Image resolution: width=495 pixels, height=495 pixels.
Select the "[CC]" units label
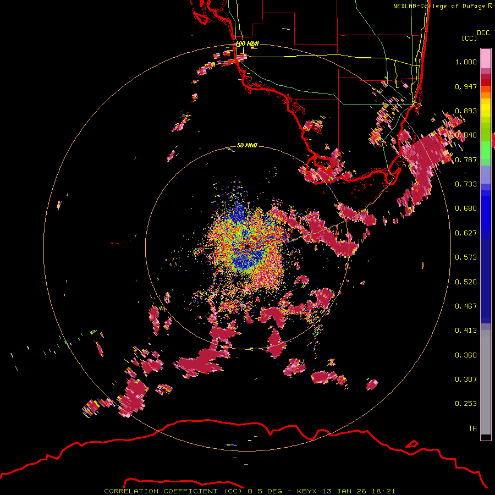pyautogui.click(x=470, y=38)
